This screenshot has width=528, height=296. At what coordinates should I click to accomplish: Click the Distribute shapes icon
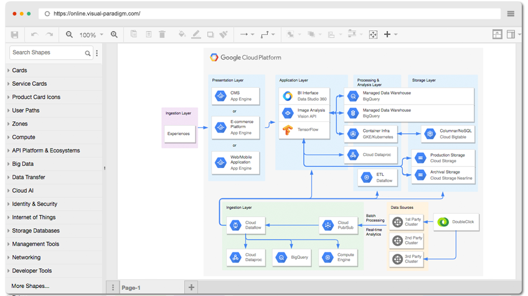(x=352, y=34)
